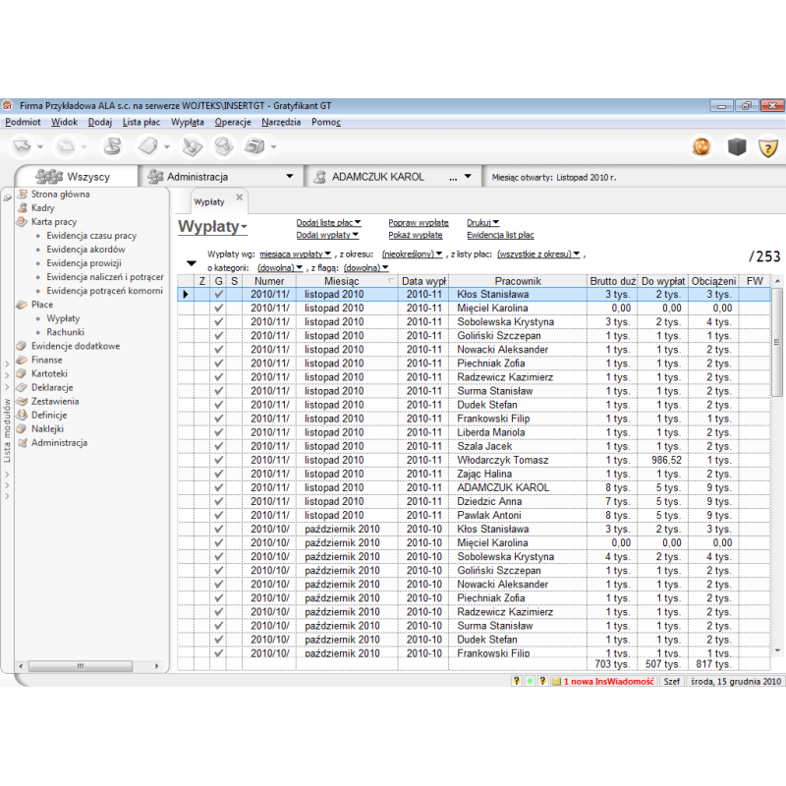Open the 'Dodaj listę płac' dropdown

pos(329,223)
